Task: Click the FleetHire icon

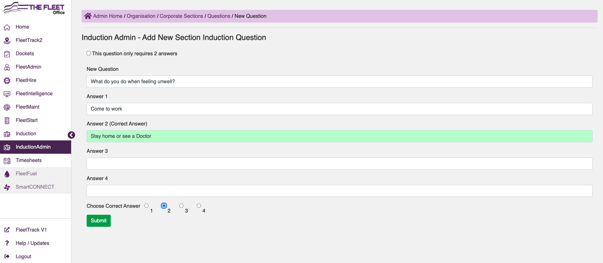Action: coord(7,81)
